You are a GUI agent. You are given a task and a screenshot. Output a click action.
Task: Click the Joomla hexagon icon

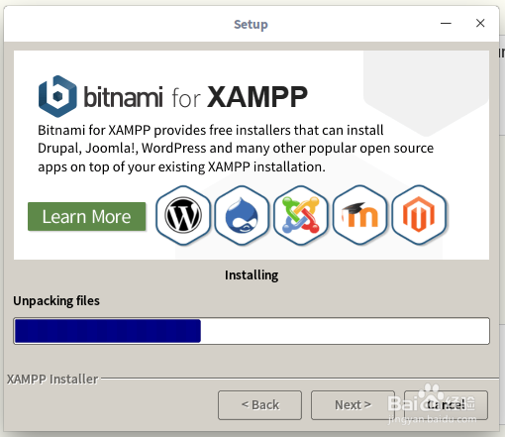301,215
